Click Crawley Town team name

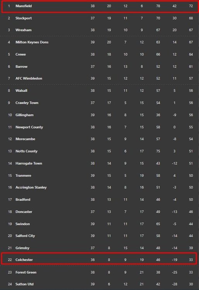click(27, 103)
